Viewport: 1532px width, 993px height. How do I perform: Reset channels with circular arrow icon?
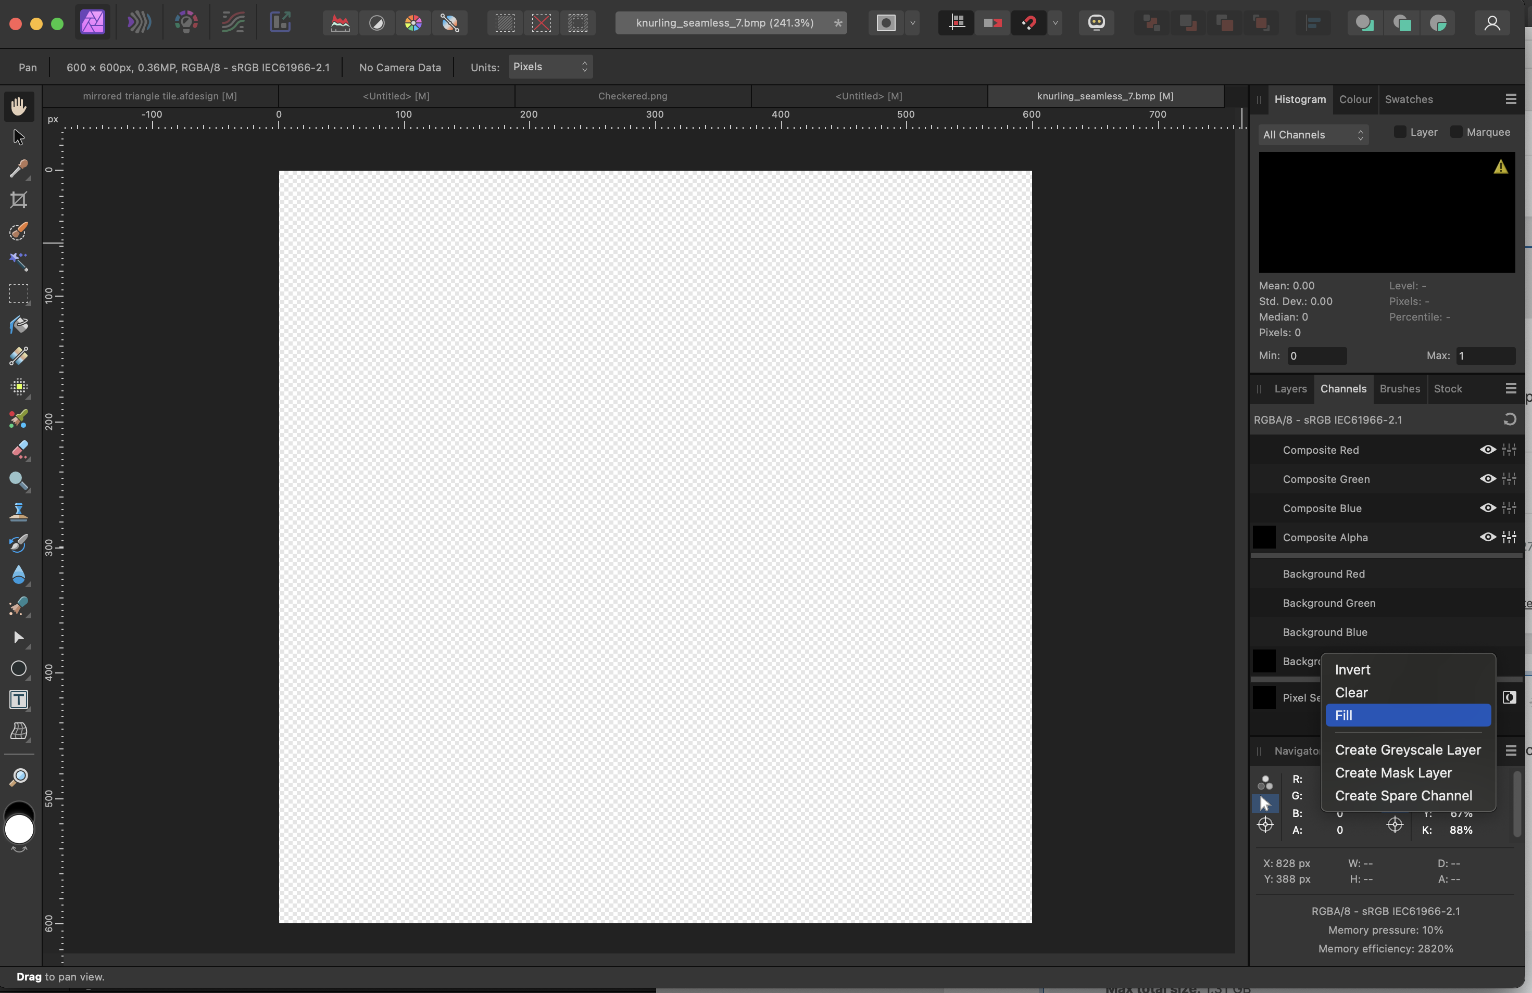pos(1510,419)
